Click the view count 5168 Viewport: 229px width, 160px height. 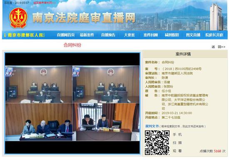pyautogui.click(x=217, y=151)
